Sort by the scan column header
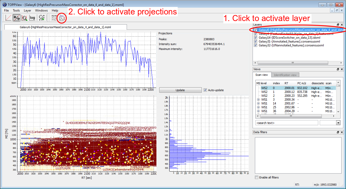This screenshot has height=189, width=346. [330, 83]
